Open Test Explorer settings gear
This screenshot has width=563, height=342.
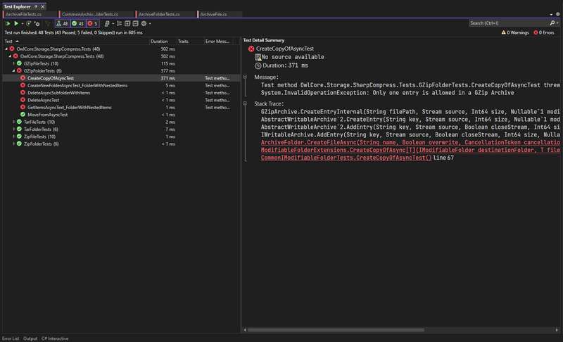coord(144,23)
